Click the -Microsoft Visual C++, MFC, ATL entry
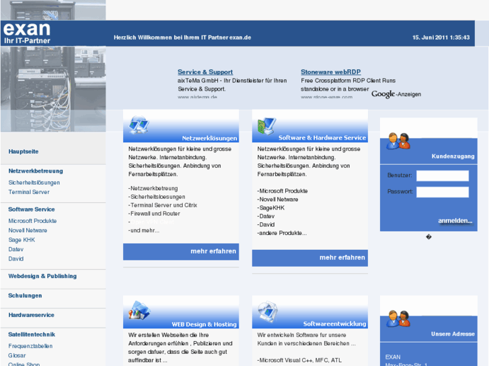Viewport: 489px width, 366px height. (299, 360)
